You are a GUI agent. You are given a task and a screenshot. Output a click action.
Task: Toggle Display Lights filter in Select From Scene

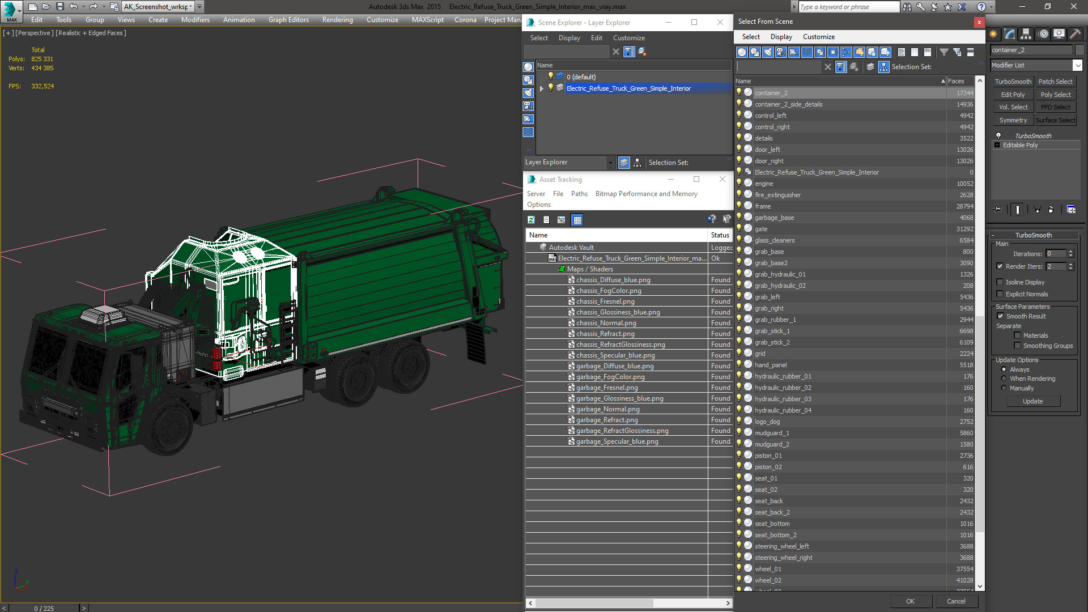pos(767,52)
